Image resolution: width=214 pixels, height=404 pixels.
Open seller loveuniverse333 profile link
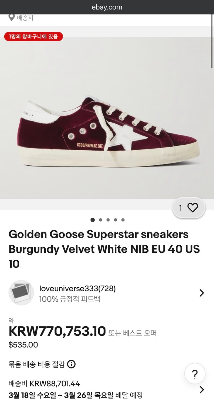77,289
